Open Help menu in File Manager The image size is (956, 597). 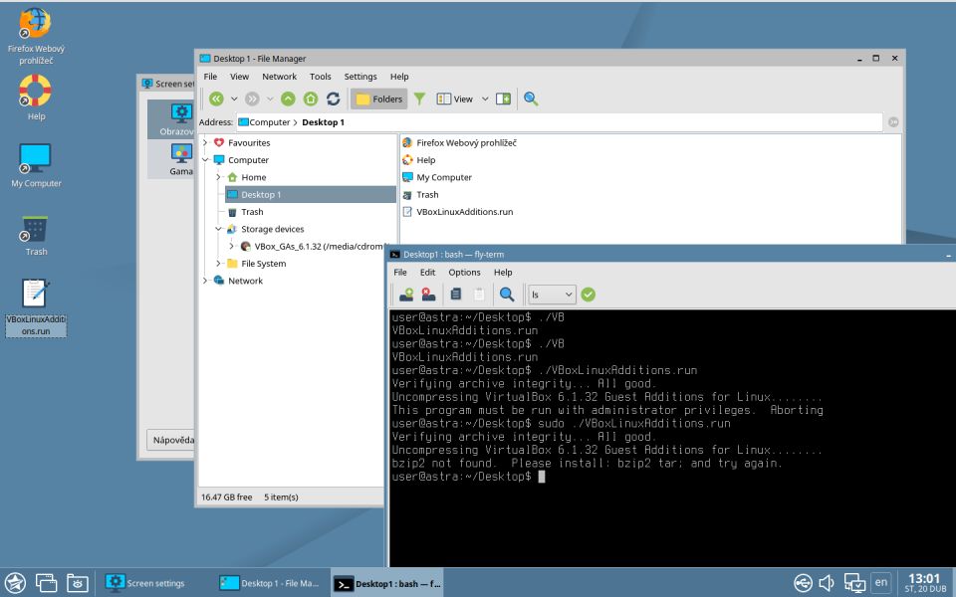pos(399,77)
